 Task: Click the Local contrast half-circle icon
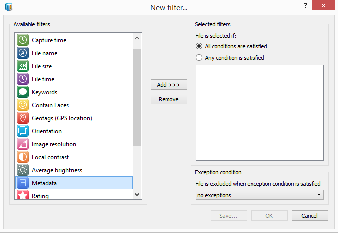[x=23, y=157]
